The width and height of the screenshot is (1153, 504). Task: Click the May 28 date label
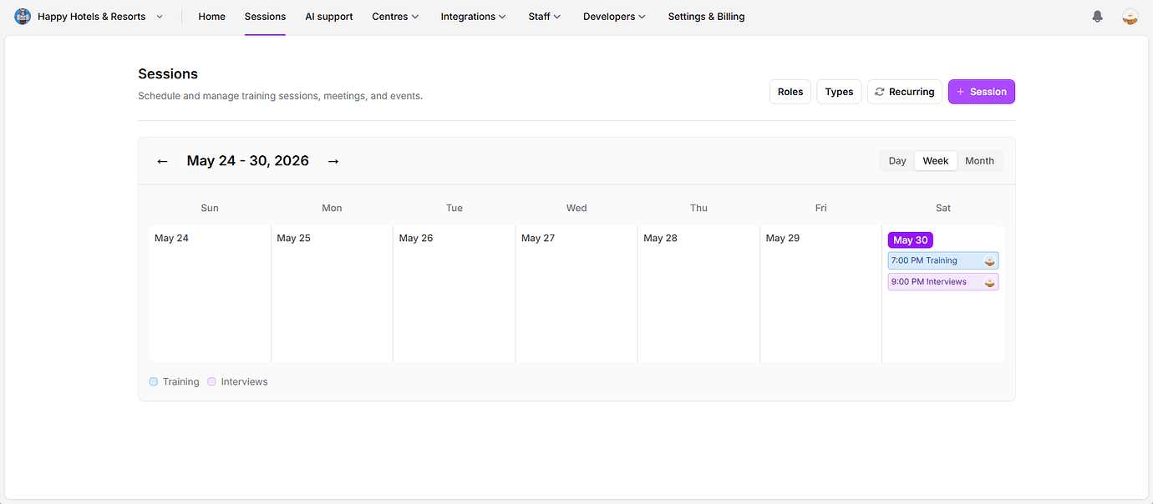coord(660,239)
